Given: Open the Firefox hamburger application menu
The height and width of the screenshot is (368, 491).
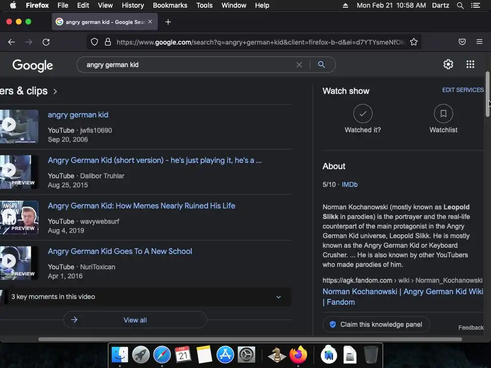Looking at the screenshot, I should 479,42.
